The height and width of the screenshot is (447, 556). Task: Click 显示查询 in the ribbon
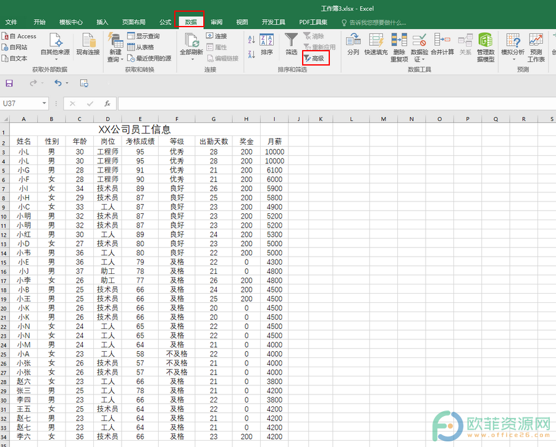pos(143,36)
